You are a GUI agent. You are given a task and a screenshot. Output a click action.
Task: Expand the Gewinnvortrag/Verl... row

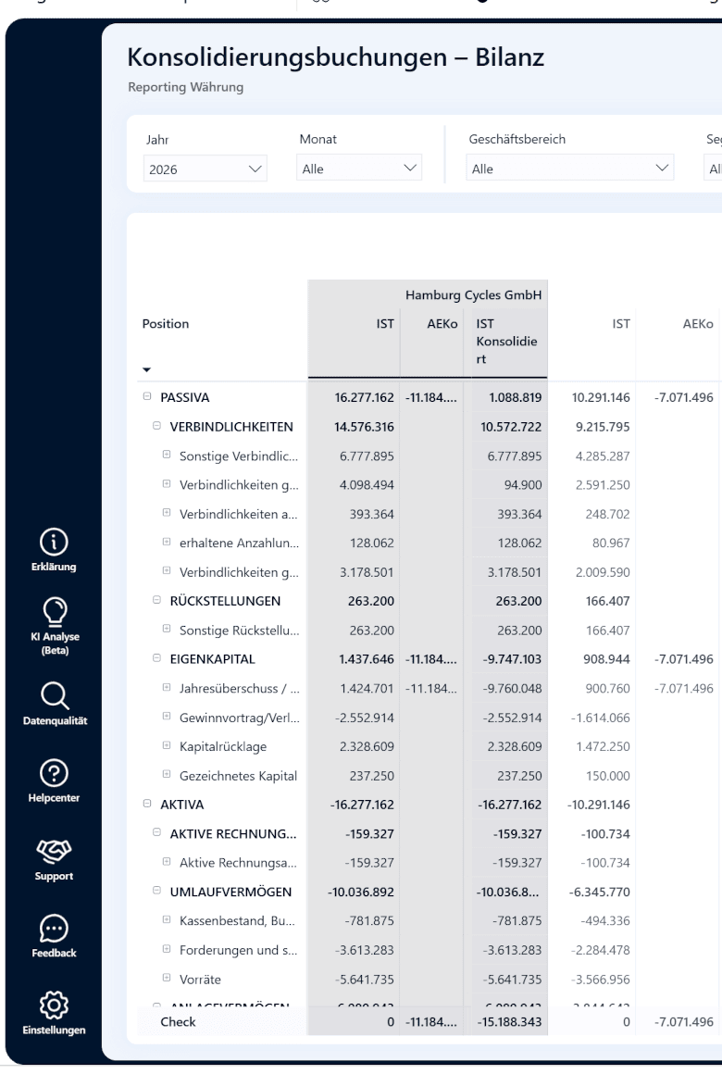tap(166, 717)
